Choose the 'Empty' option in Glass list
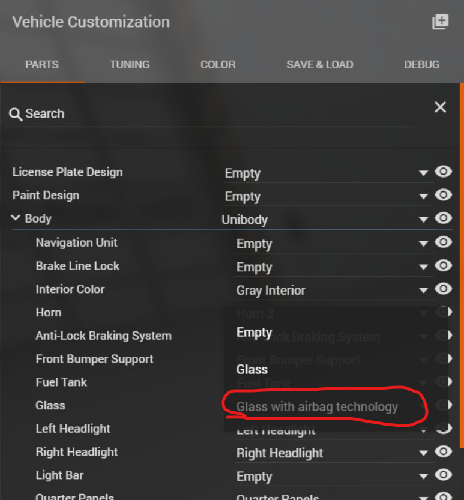 [x=255, y=333]
